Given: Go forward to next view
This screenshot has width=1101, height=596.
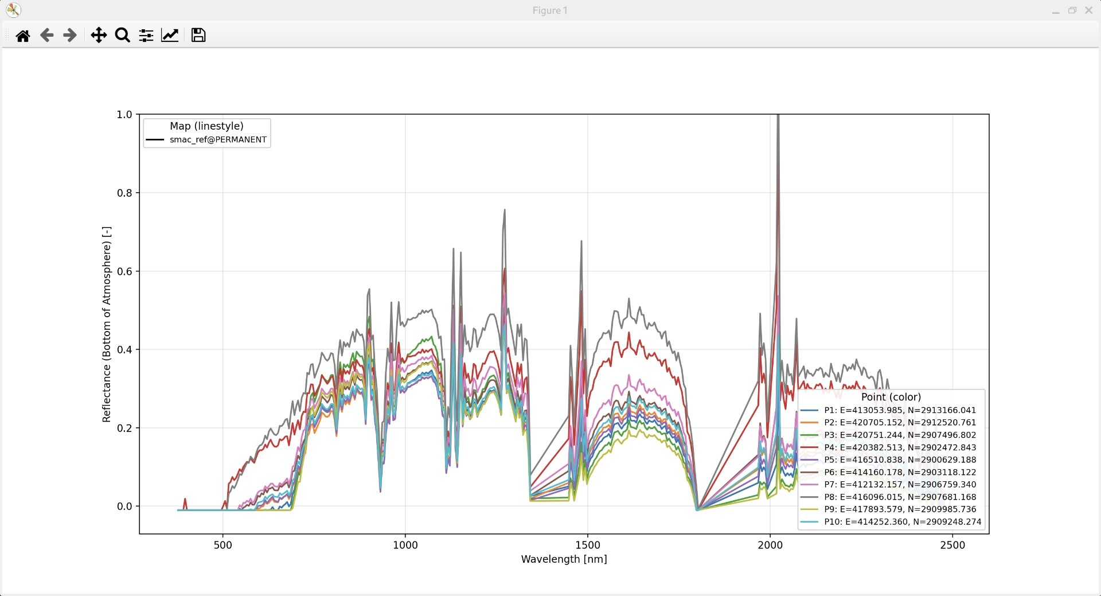Looking at the screenshot, I should [70, 36].
